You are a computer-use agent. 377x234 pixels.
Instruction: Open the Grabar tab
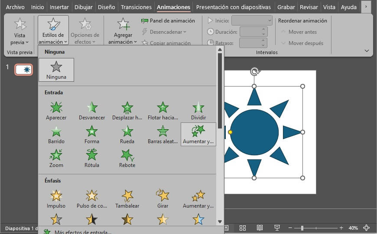286,7
